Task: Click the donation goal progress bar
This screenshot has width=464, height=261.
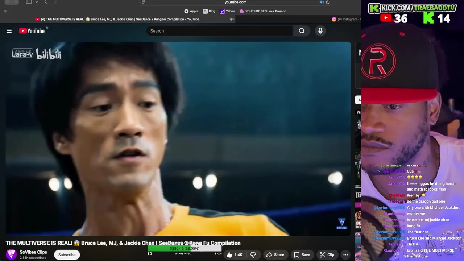Action: pyautogui.click(x=185, y=248)
